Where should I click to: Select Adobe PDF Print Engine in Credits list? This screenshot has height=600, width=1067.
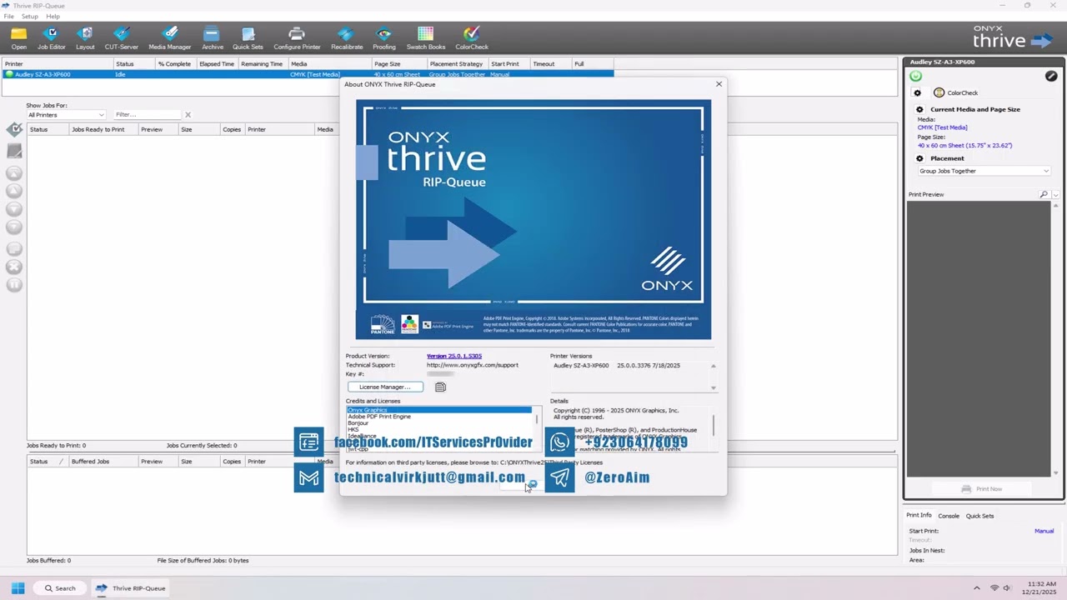click(x=438, y=417)
